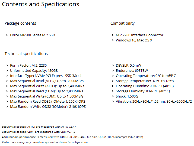Viewport: 194px width, 146px height.
Task: Click the arrow bullet beside Form Factor
Action: 7,66
